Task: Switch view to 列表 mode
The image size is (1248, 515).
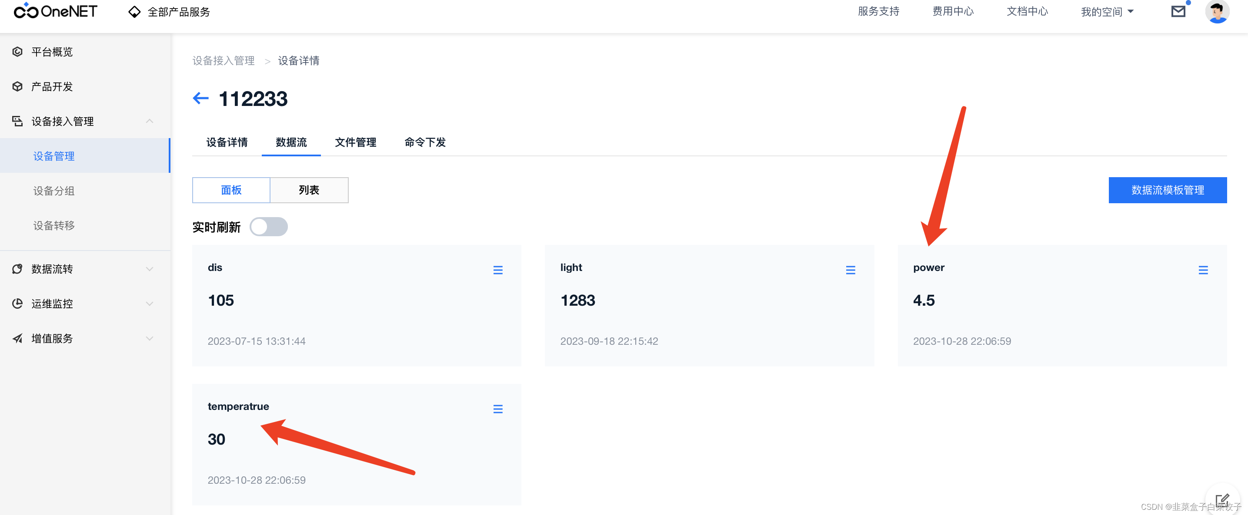Action: [309, 190]
